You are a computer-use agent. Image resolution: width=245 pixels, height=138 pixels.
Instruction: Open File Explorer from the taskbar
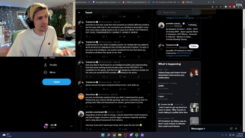(120, 135)
